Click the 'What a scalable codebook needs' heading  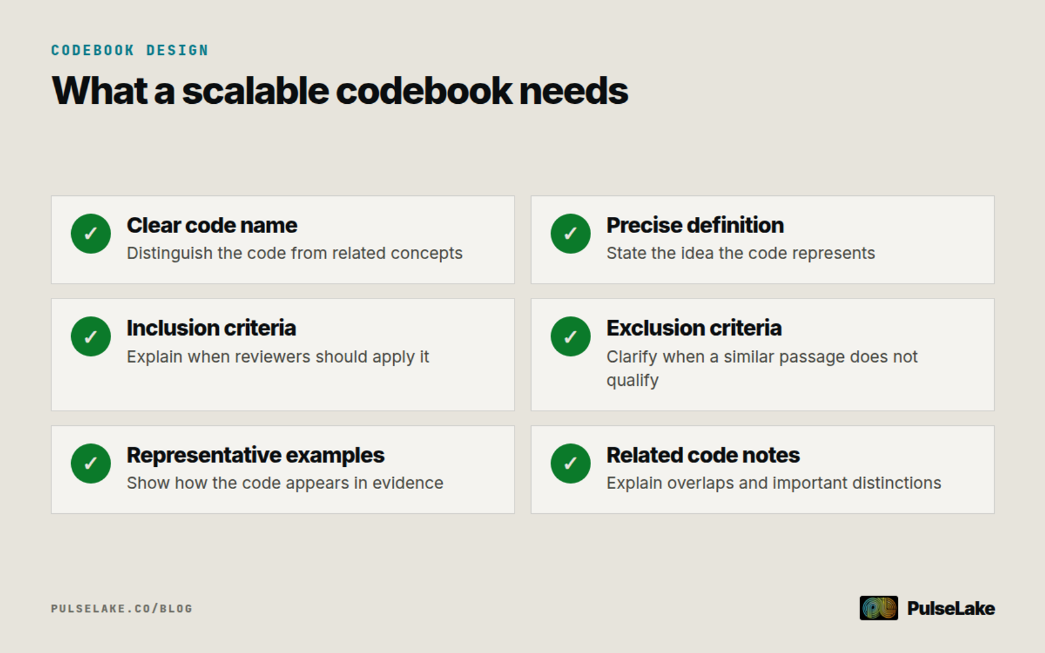(340, 91)
